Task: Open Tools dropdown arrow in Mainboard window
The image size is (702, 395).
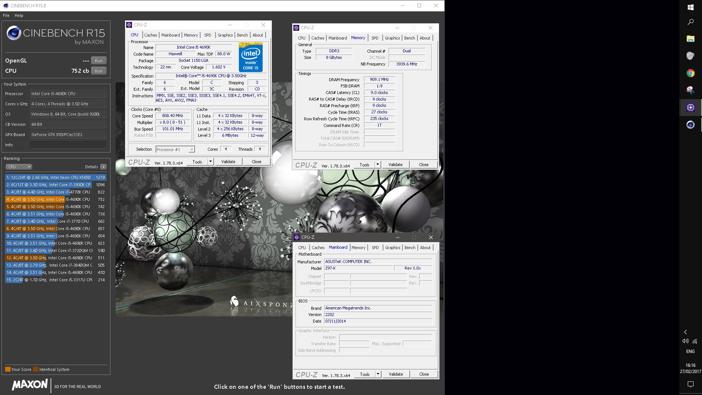Action: [x=378, y=374]
